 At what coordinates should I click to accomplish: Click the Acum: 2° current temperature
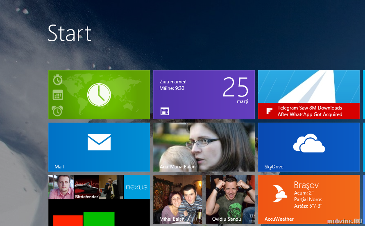[x=304, y=193]
